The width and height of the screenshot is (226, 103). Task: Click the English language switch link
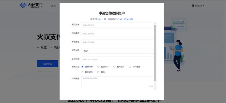(x=198, y=6)
